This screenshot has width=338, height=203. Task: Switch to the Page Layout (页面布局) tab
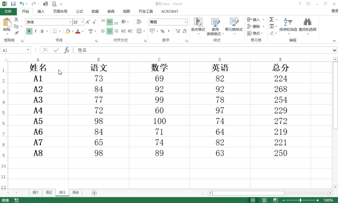[x=60, y=11]
